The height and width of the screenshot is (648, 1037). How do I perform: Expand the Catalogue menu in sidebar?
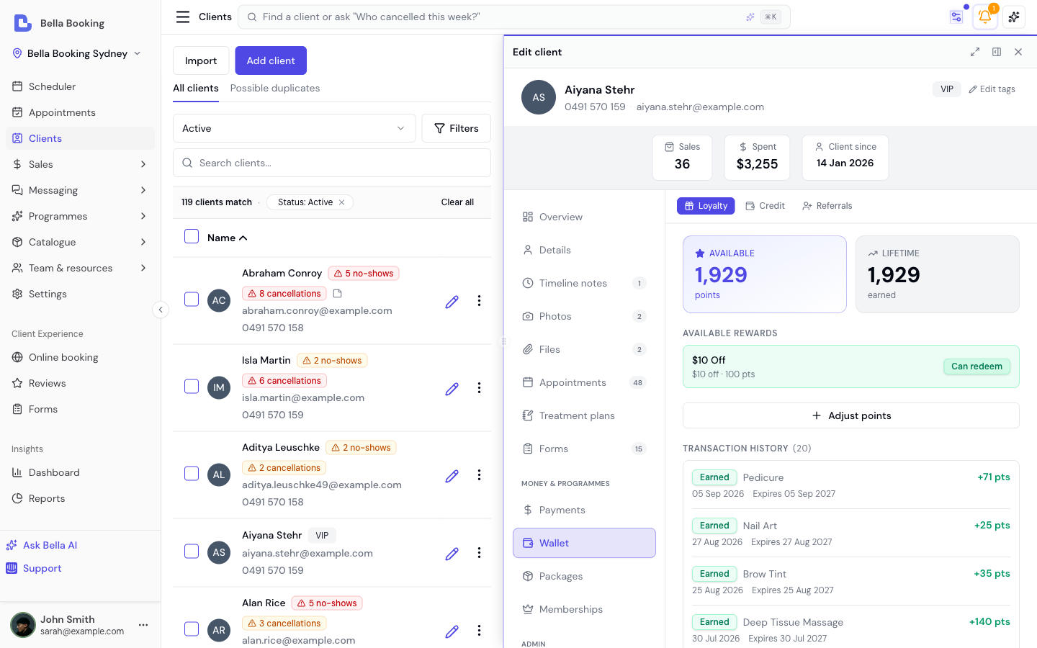tap(80, 242)
